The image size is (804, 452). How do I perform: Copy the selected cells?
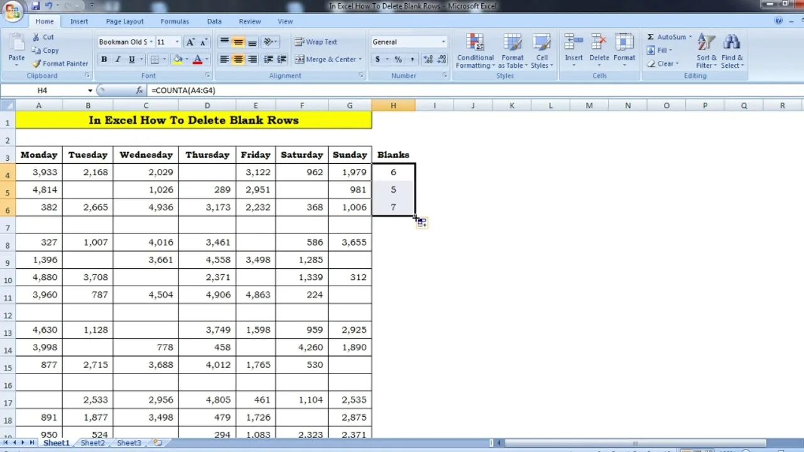46,50
